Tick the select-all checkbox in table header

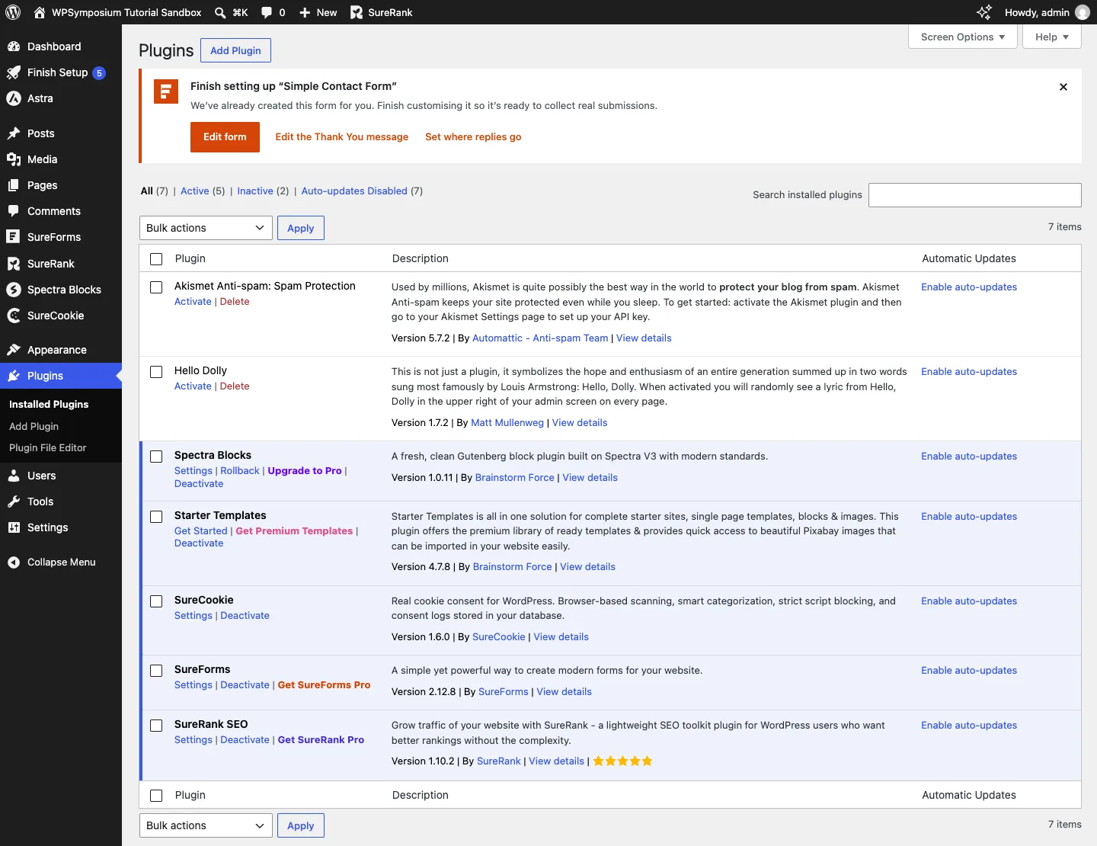click(156, 259)
